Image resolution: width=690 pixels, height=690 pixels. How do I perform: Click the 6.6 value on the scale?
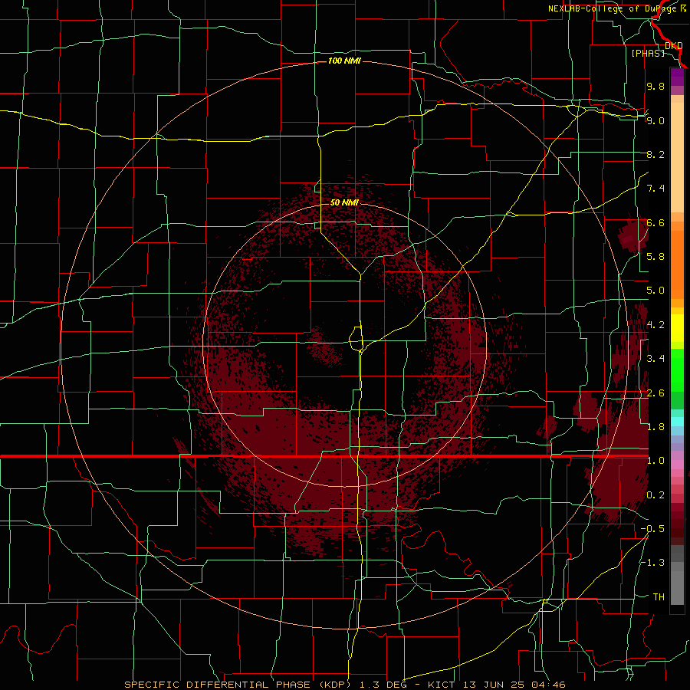tap(655, 222)
